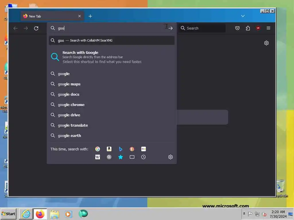The height and width of the screenshot is (220, 294).
Task: Choose 'goo — Search with CollabVM SearXNG' row
Action: coord(112,40)
